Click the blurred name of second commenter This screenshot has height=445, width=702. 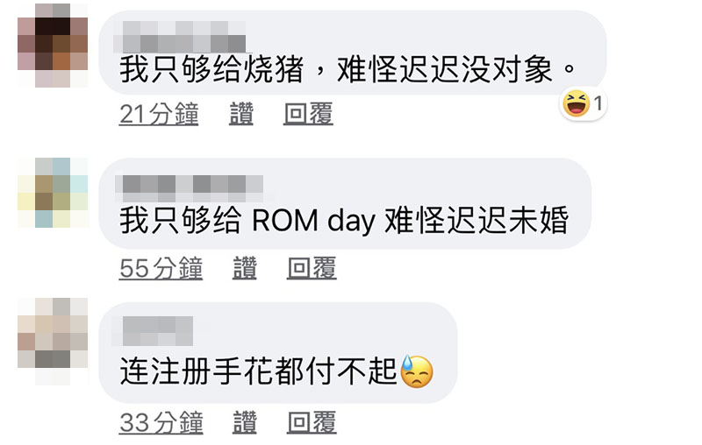coord(189,188)
